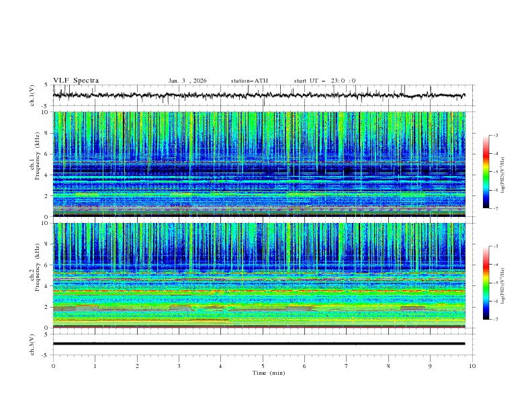Click the 'ch.1(V)' waveform axis label

tap(32, 95)
